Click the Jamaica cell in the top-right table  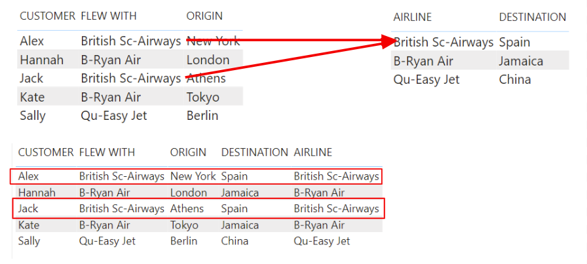point(521,62)
